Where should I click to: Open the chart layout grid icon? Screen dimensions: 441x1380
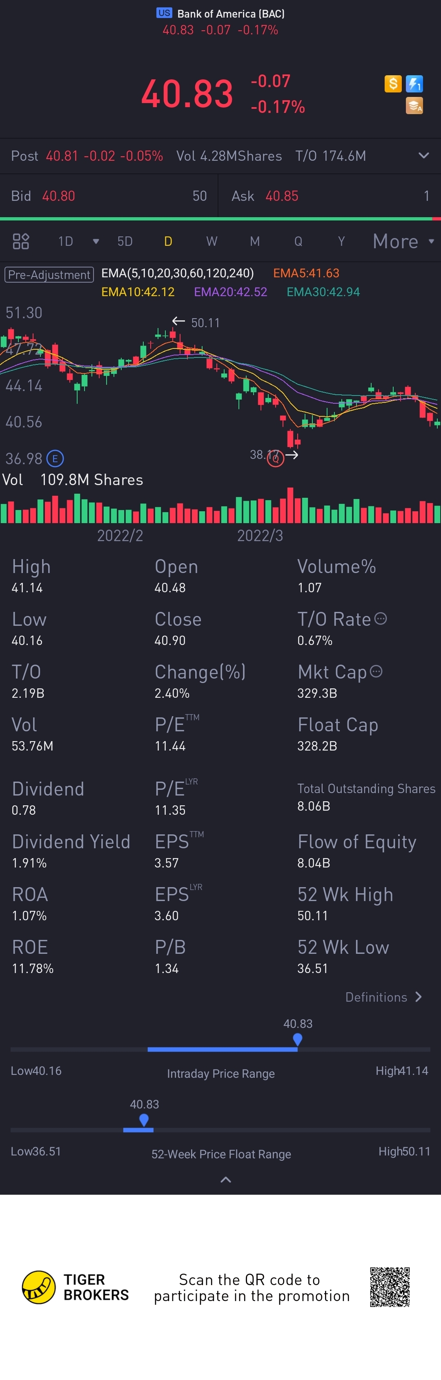[21, 242]
